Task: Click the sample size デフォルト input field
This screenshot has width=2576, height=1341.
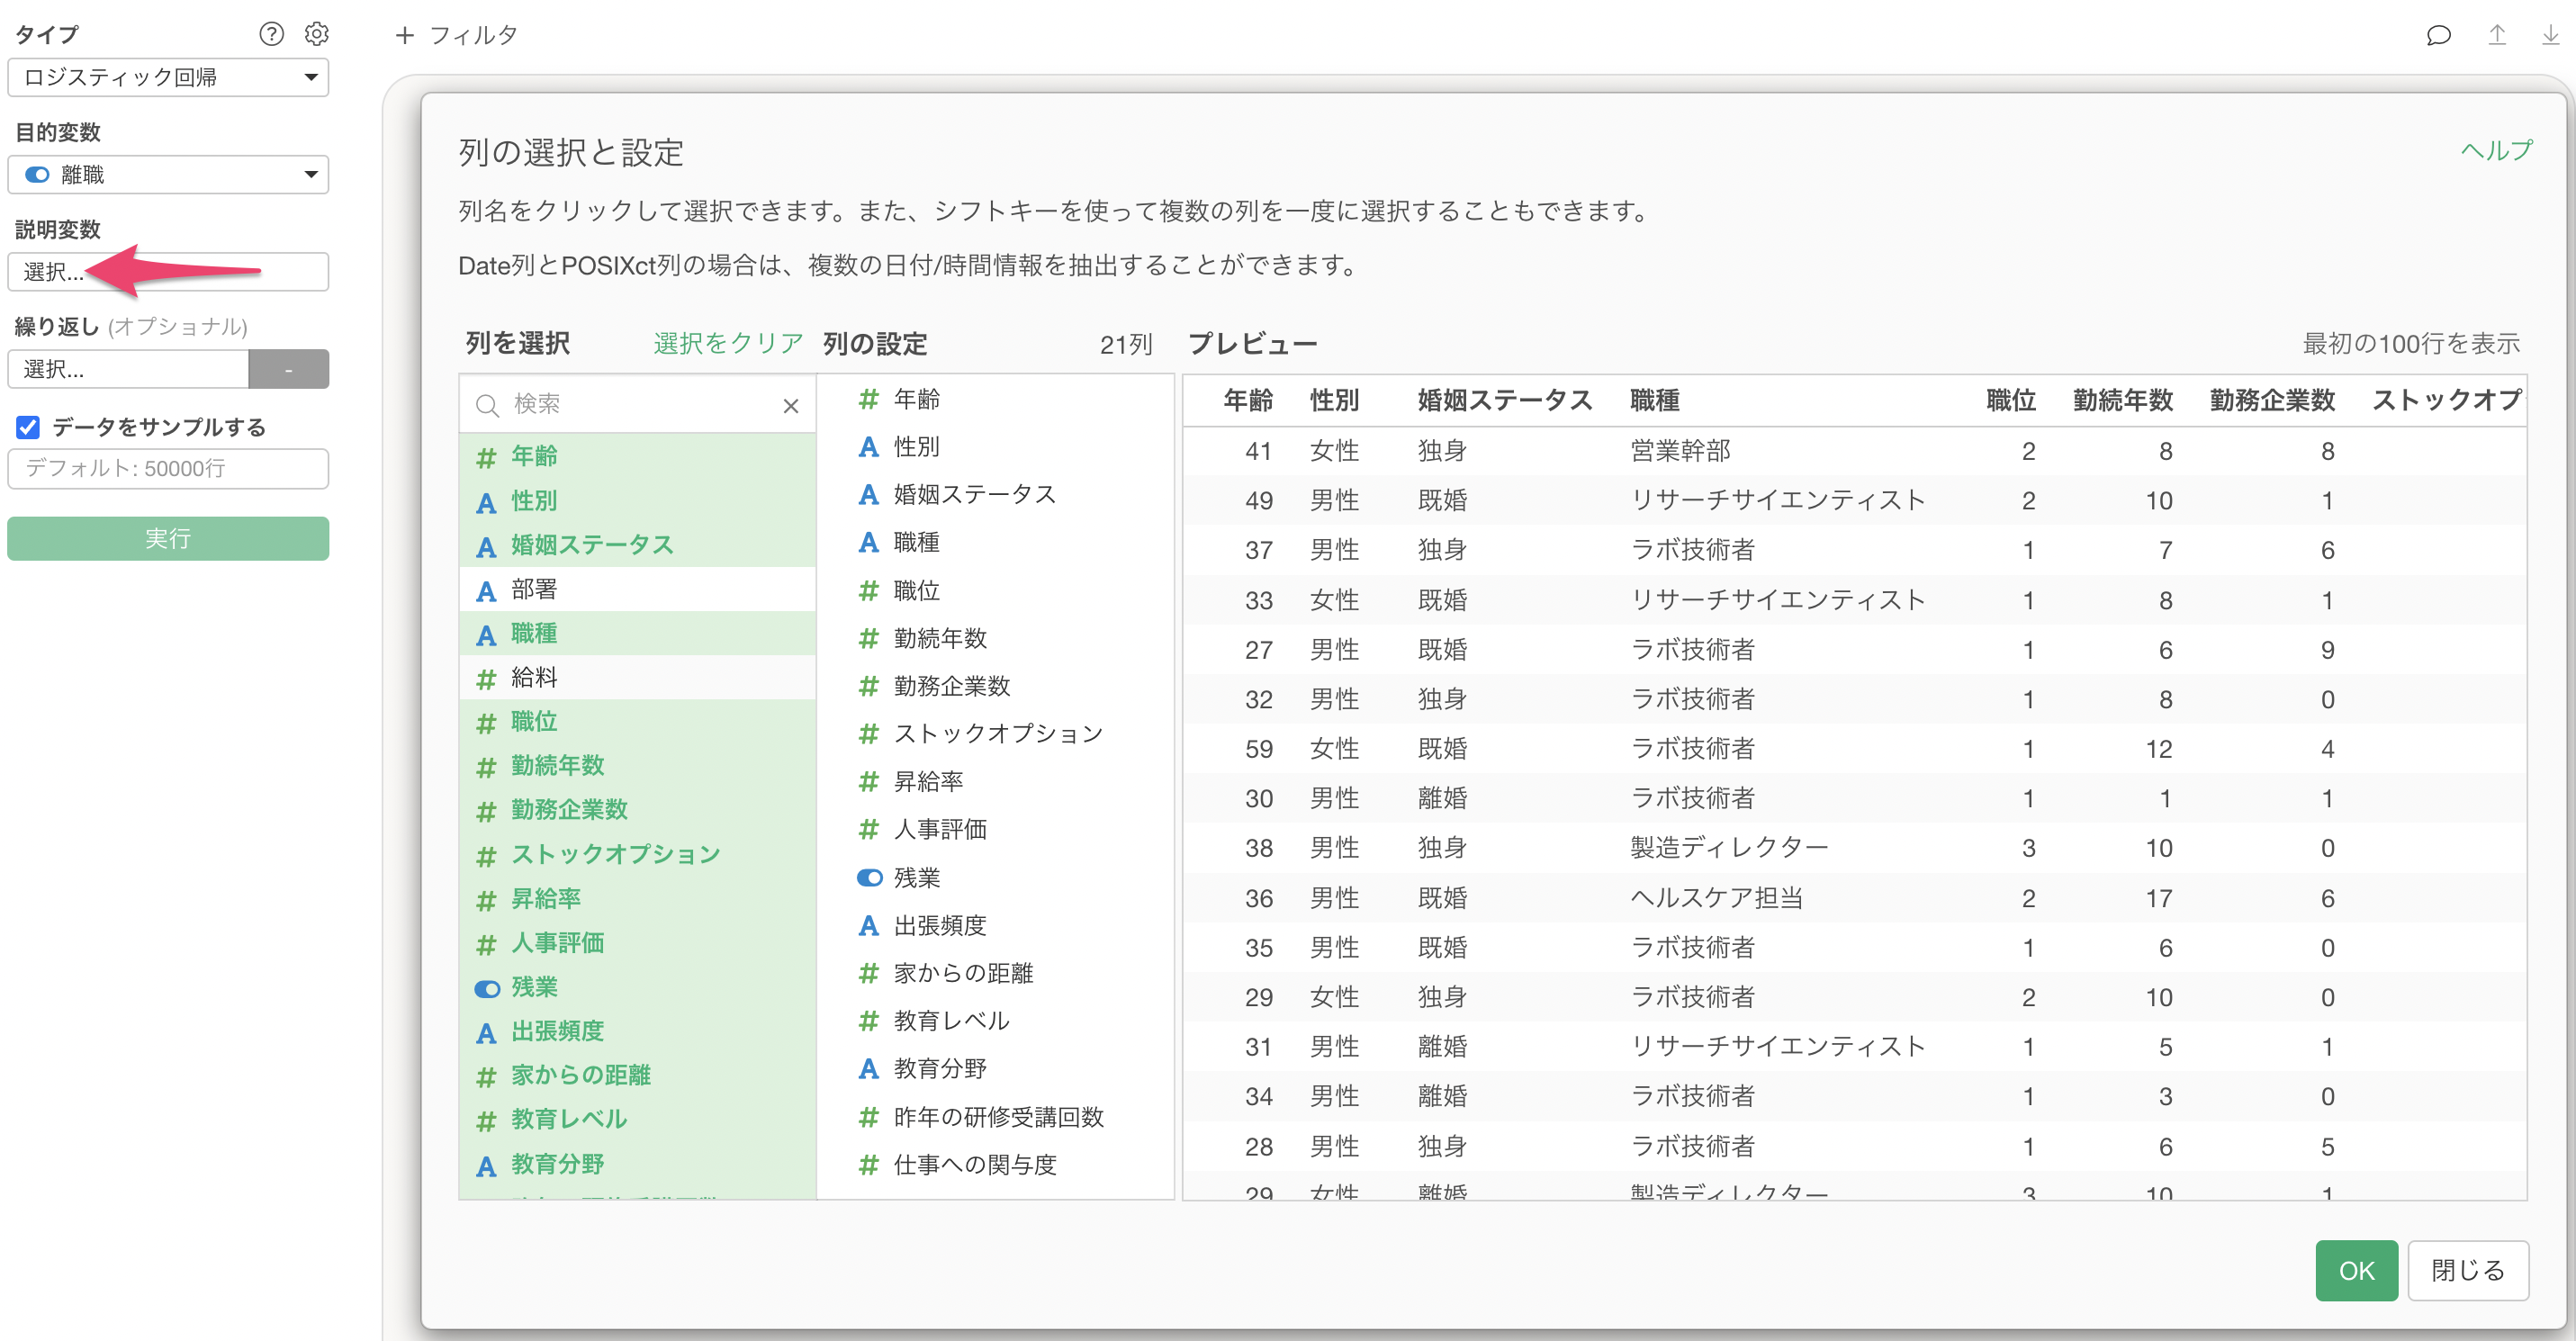Action: coord(168,468)
